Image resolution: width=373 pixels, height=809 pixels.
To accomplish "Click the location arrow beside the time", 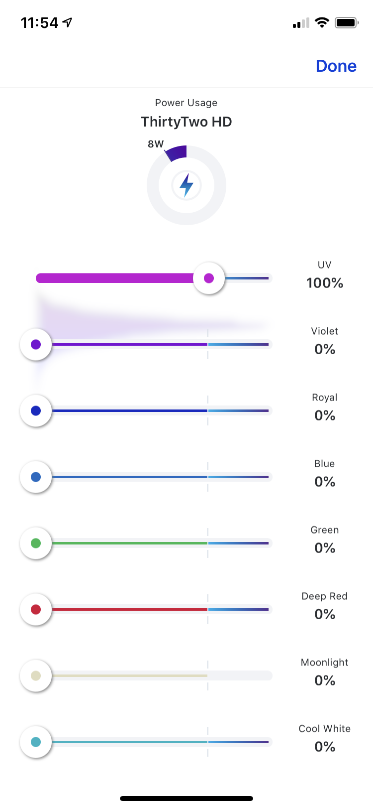I will tap(67, 22).
